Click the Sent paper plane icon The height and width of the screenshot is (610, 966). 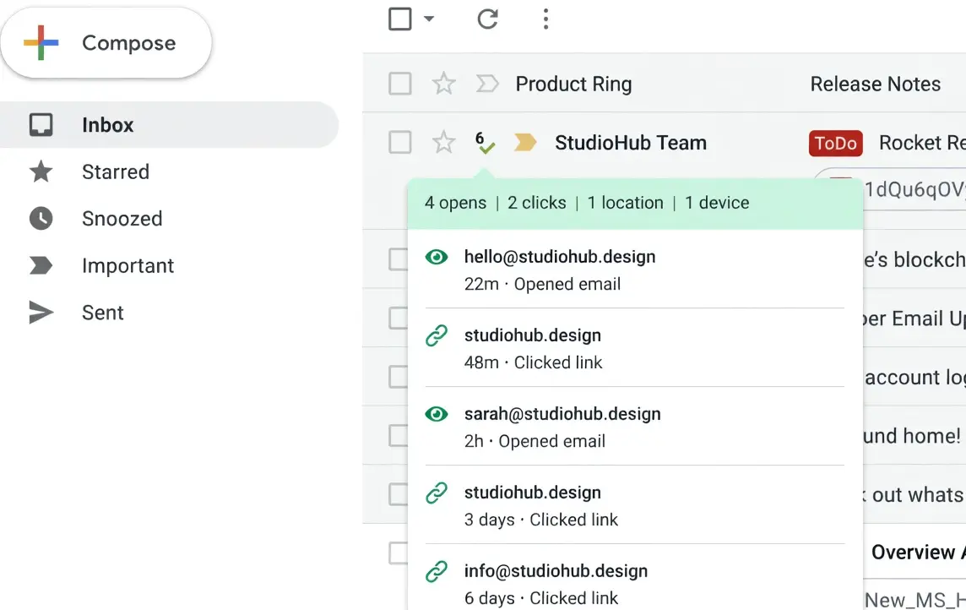tap(41, 313)
